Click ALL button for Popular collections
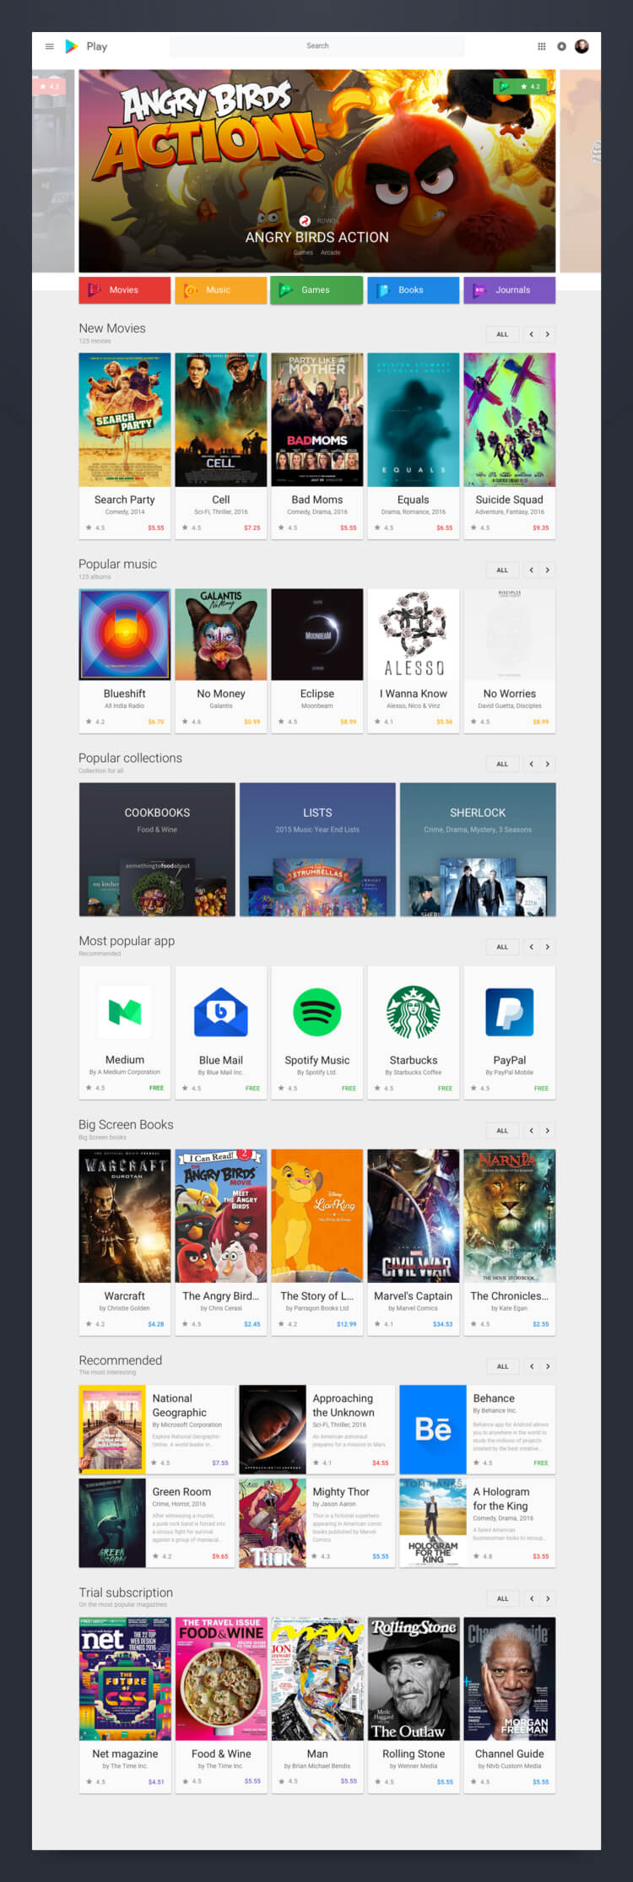This screenshot has height=1882, width=633. click(502, 764)
